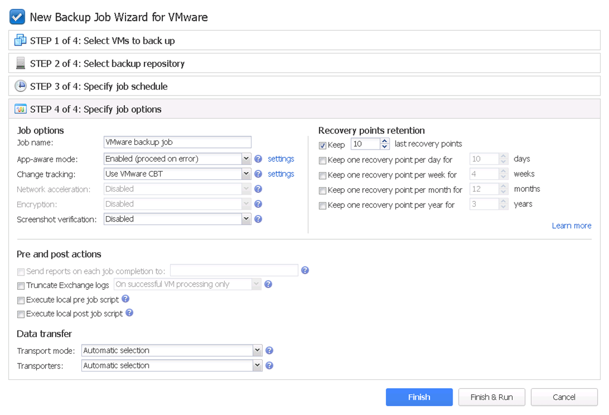The image size is (609, 415).
Task: Open the Network acceleration dropdown
Action: [x=246, y=189]
